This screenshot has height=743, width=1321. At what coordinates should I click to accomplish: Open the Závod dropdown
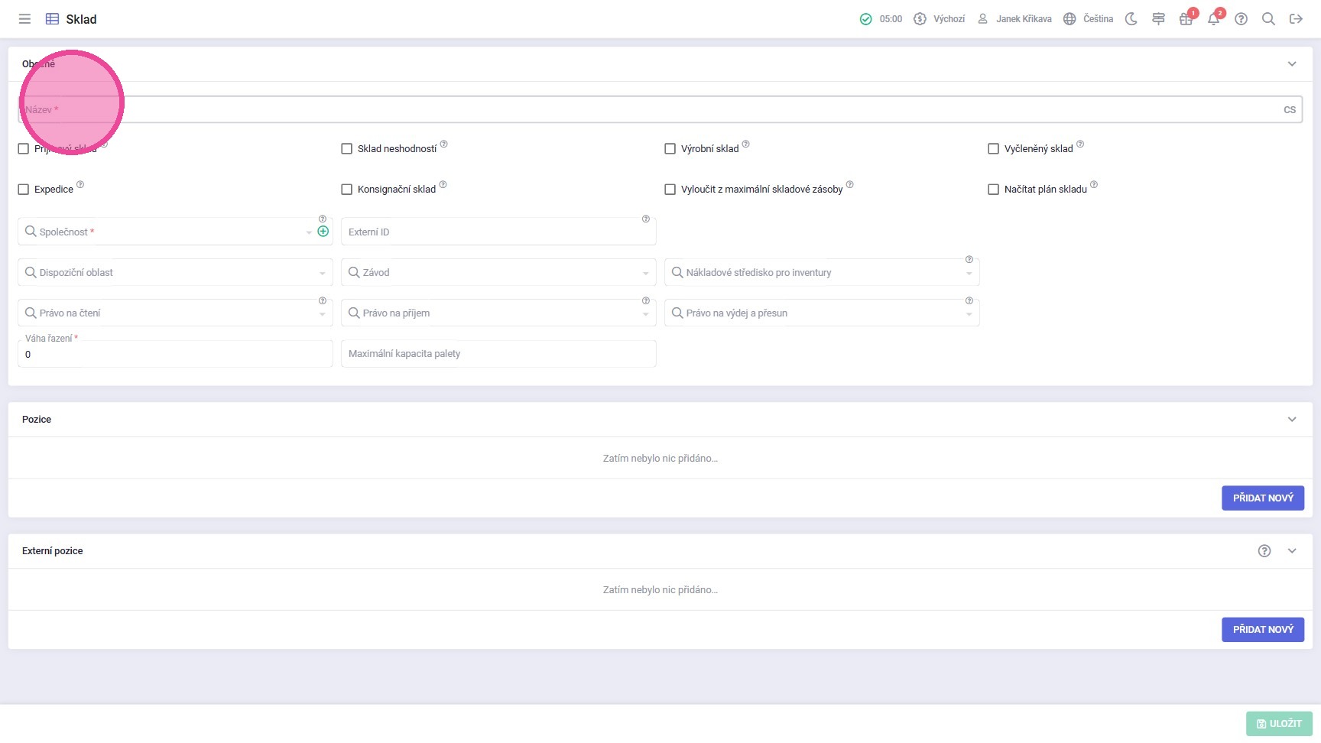(x=498, y=273)
